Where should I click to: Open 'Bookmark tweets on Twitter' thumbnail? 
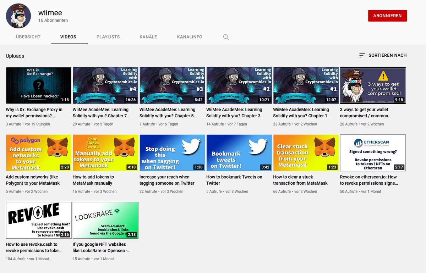click(x=239, y=153)
